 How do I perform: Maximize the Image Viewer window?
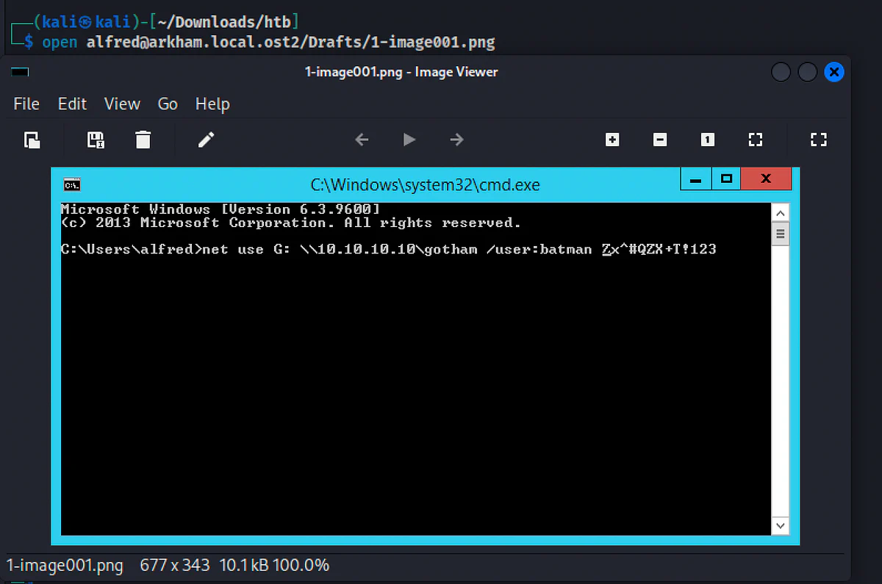807,72
